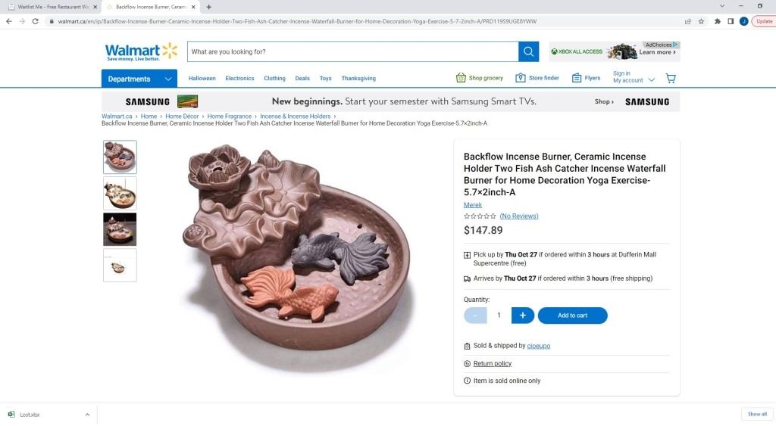Click the search magnifier button
776x426 pixels.
point(528,51)
